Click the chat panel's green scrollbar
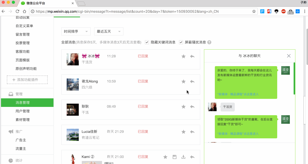 tap(294, 78)
